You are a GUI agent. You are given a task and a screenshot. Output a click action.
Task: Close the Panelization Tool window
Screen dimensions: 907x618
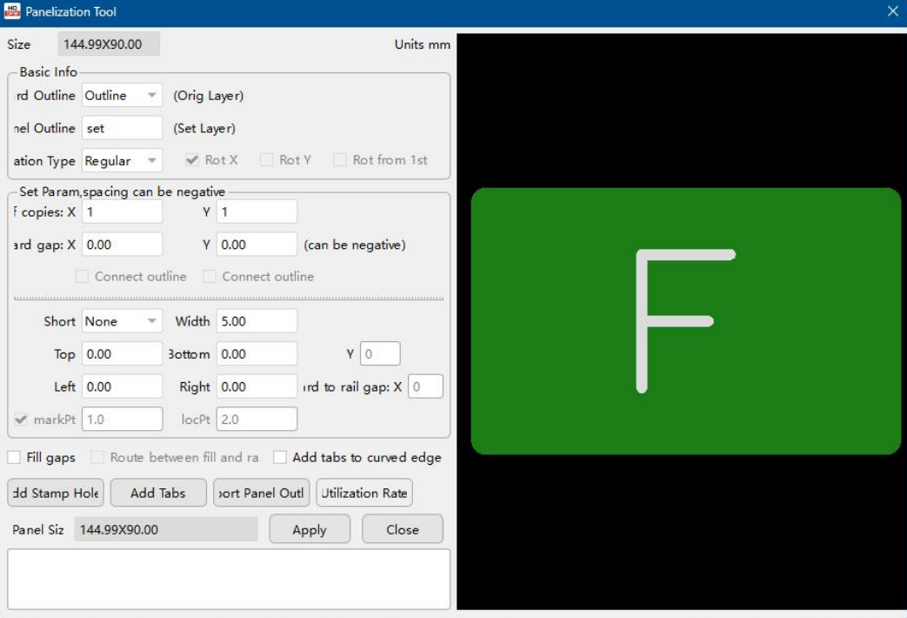[x=892, y=12]
